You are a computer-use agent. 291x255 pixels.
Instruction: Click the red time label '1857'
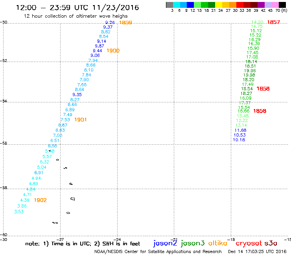tap(274, 22)
